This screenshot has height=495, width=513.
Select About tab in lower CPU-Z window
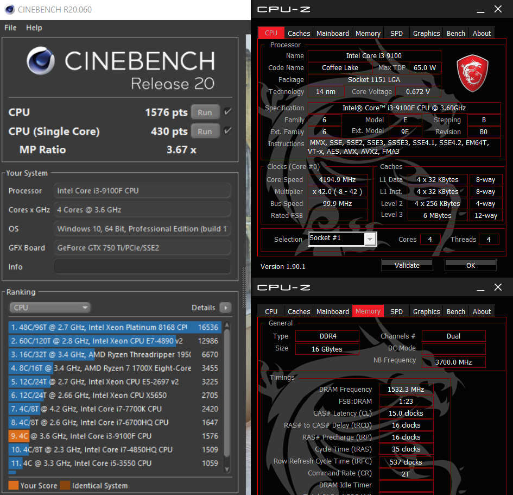coord(482,312)
